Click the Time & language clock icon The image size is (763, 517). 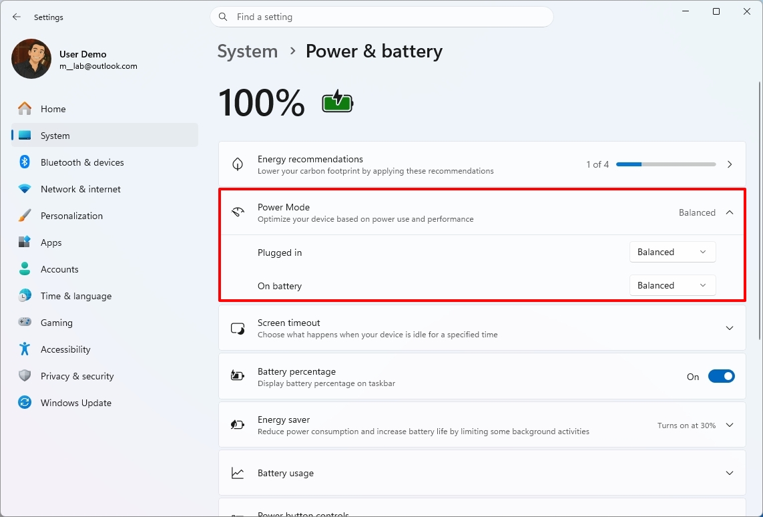[24, 295]
